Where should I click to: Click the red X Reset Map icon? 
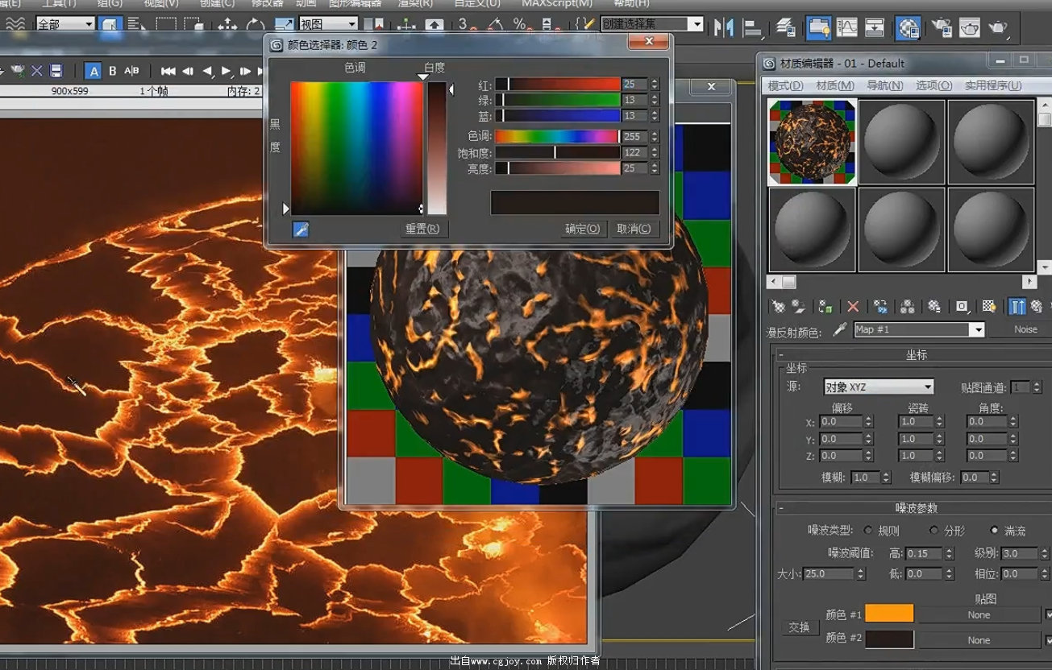(853, 307)
